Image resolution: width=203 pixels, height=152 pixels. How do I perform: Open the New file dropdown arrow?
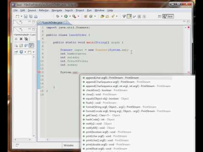point(22,16)
